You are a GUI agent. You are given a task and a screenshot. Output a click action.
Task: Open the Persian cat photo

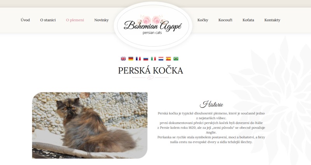coord(90,125)
